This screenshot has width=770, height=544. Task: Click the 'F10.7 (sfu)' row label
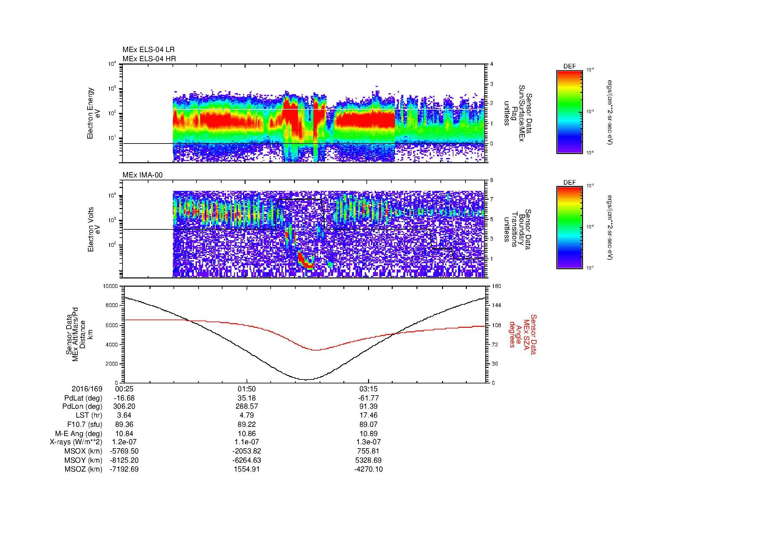pos(85,424)
